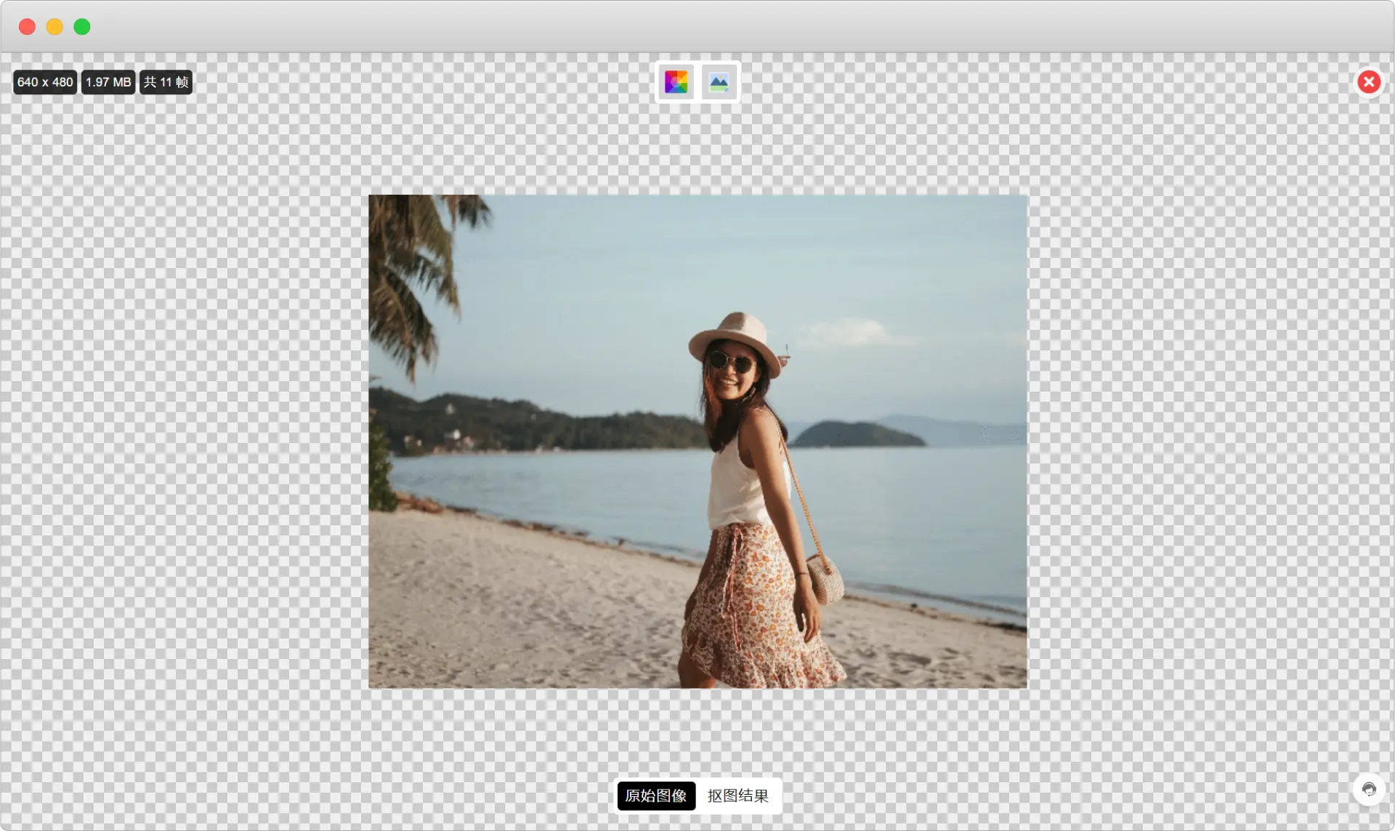Open the solid color background picker
1395x831 pixels.
676,82
